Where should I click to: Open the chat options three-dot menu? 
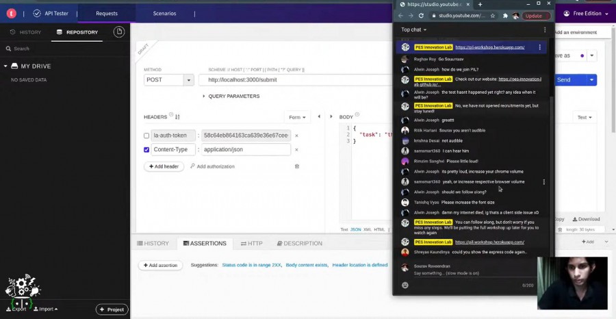545,30
